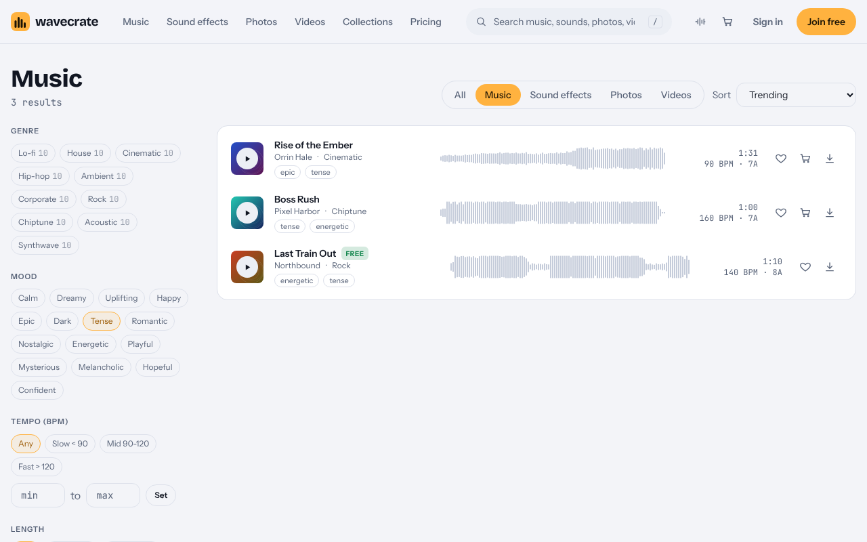The image size is (867, 542).
Task: Focus the max BPM field
Action: [113, 495]
